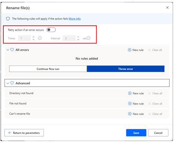Collapse the All errors section chevron
Screen dimensions: 175x143
(8, 50)
